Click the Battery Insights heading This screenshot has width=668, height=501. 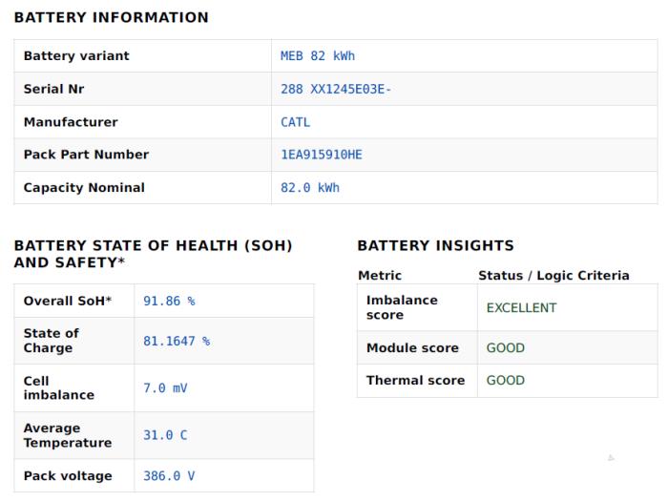point(436,245)
